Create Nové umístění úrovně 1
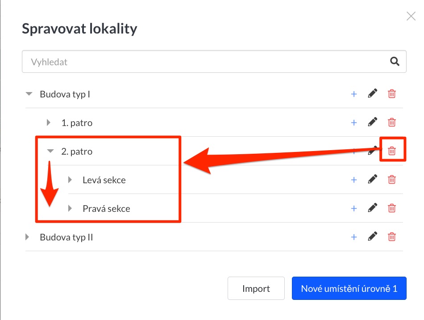This screenshot has height=320, width=424. [x=349, y=288]
